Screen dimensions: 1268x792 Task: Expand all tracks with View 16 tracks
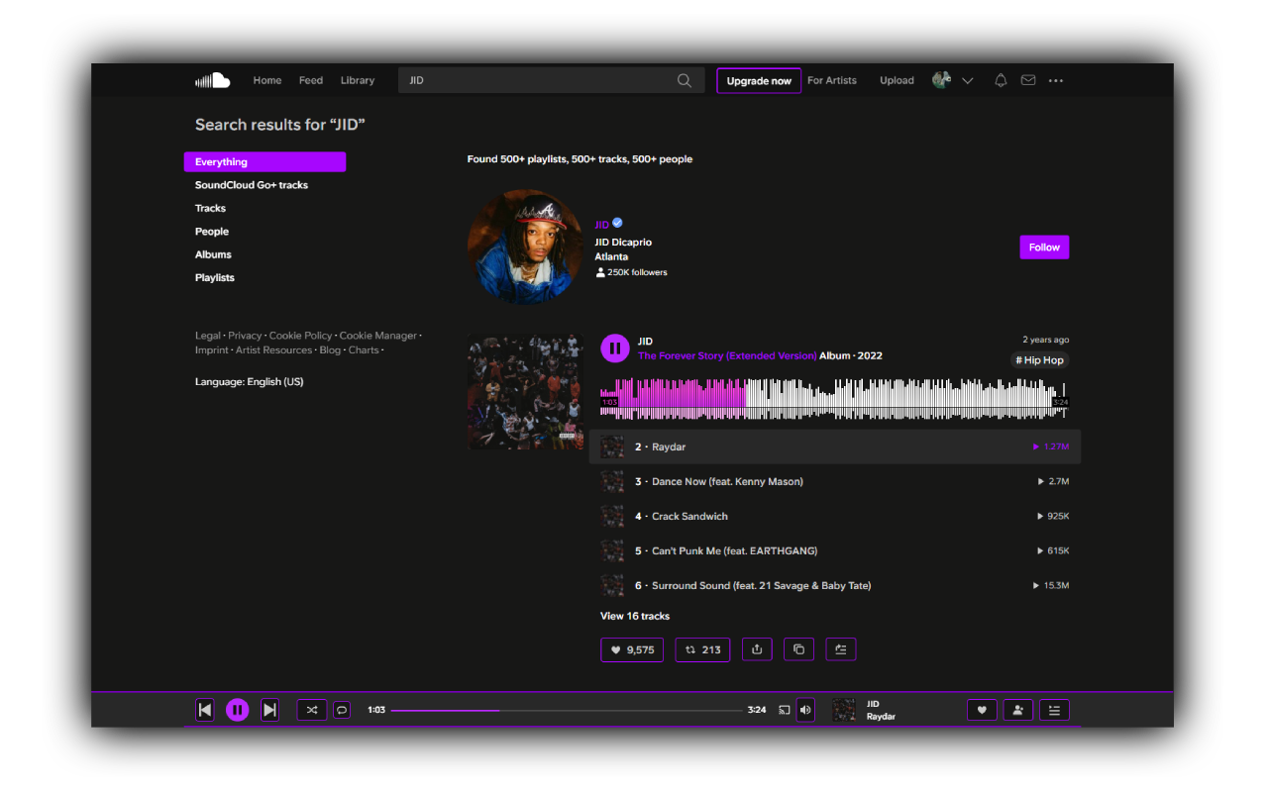(634, 615)
